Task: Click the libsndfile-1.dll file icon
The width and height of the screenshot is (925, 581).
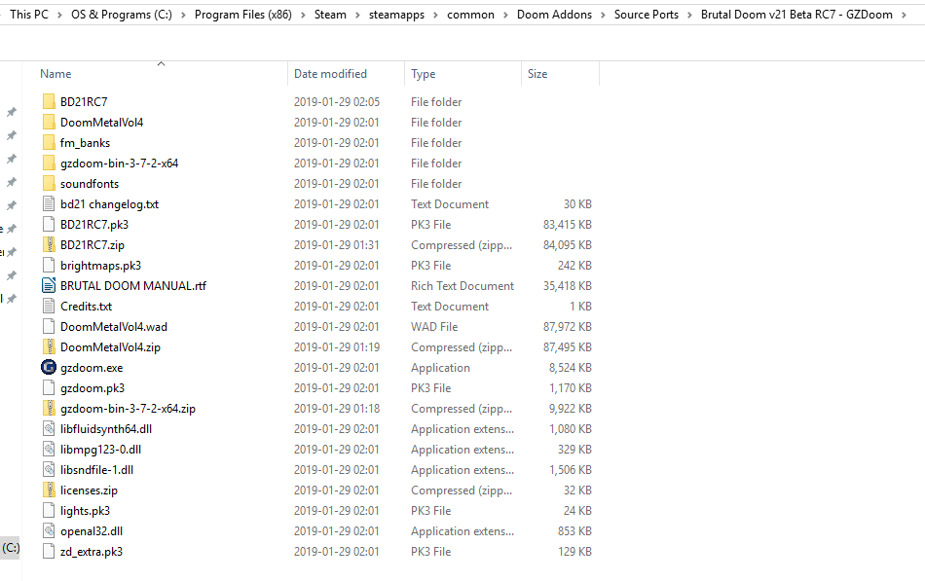Action: coord(49,469)
